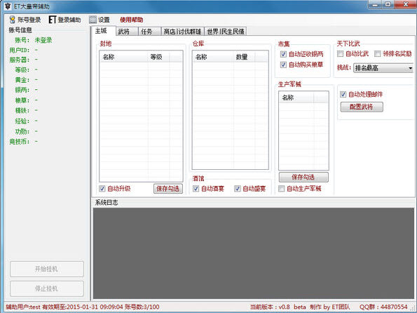Click the 配置武将 button
Image resolution: width=417 pixels, height=313 pixels.
pos(362,107)
